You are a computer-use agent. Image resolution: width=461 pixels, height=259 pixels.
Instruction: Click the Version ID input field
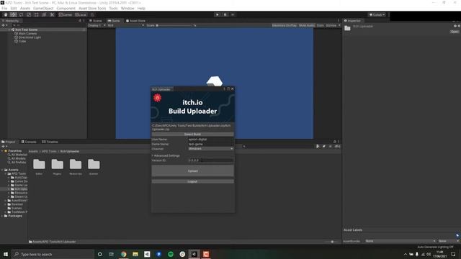pyautogui.click(x=211, y=160)
